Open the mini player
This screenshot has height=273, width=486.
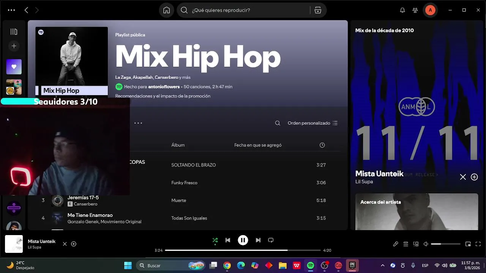(x=468, y=244)
